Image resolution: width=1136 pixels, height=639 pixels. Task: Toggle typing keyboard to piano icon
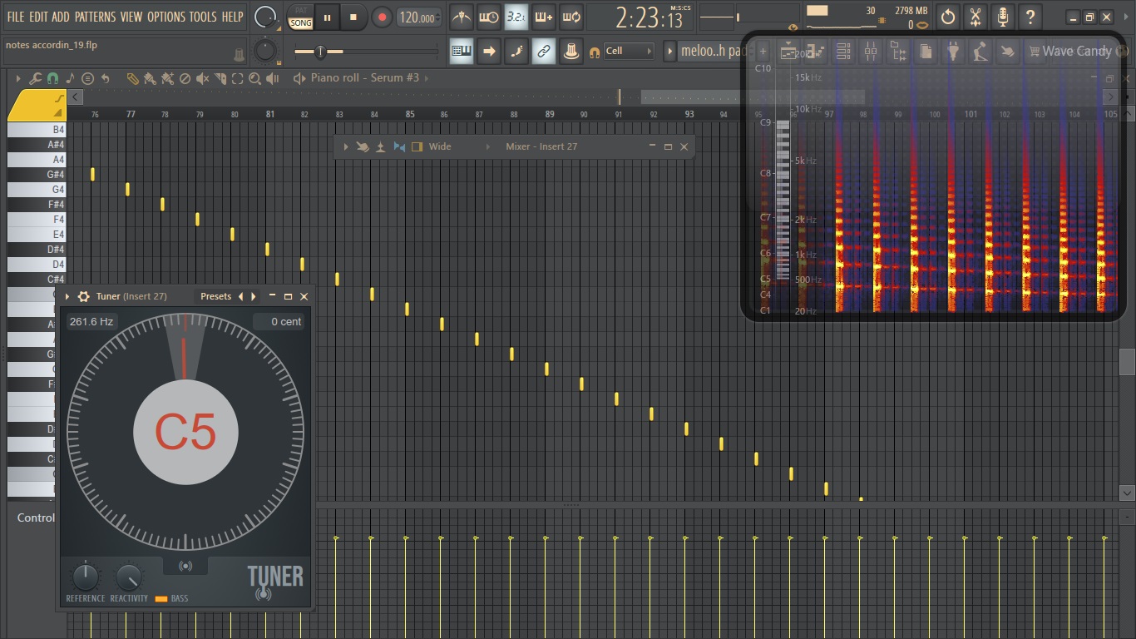pyautogui.click(x=462, y=51)
